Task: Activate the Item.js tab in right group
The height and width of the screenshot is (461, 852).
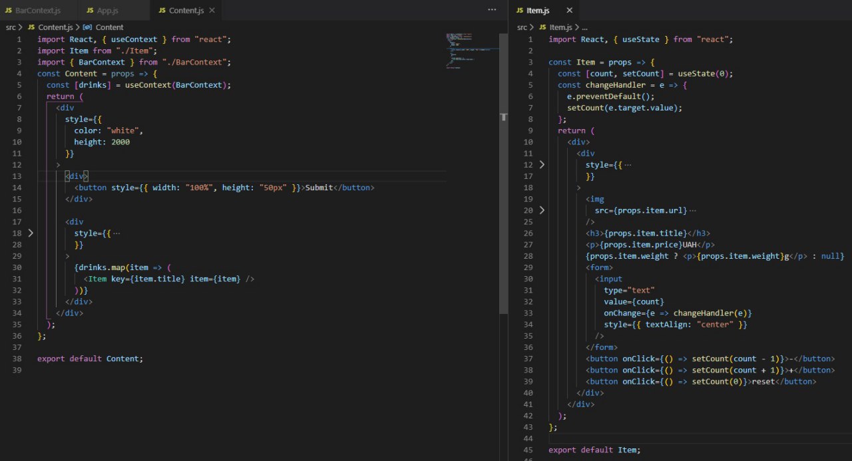Action: pos(532,11)
